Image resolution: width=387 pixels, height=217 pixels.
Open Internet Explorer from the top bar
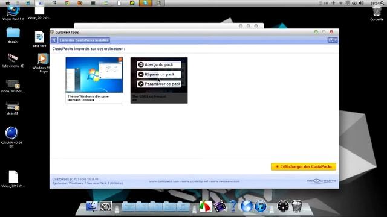click(28, 3)
